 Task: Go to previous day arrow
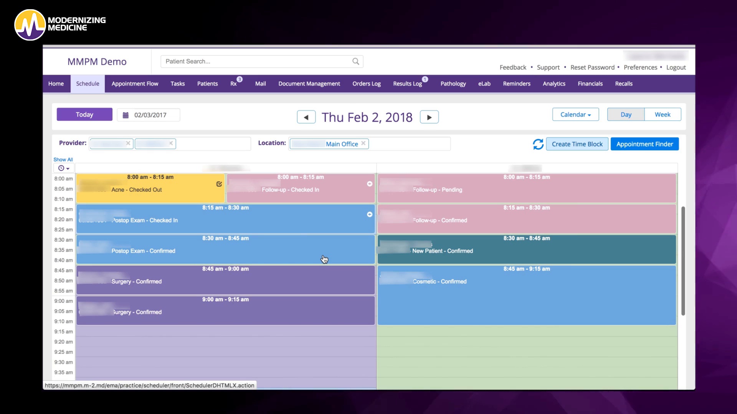[306, 117]
